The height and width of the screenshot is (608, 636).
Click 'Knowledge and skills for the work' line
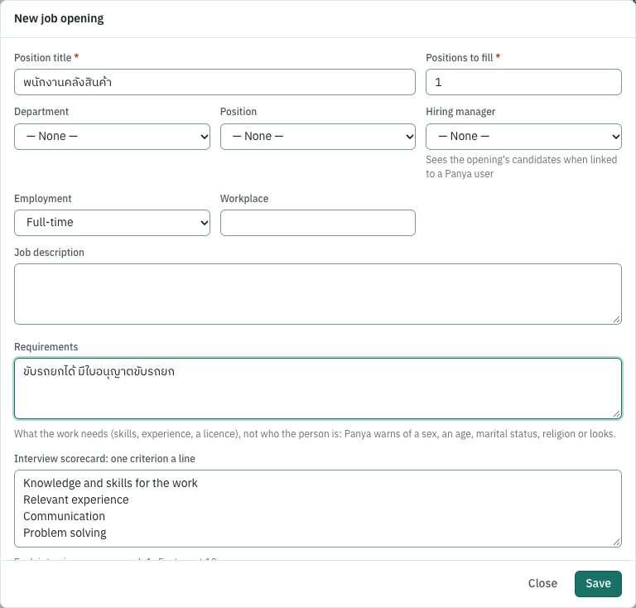pos(110,483)
